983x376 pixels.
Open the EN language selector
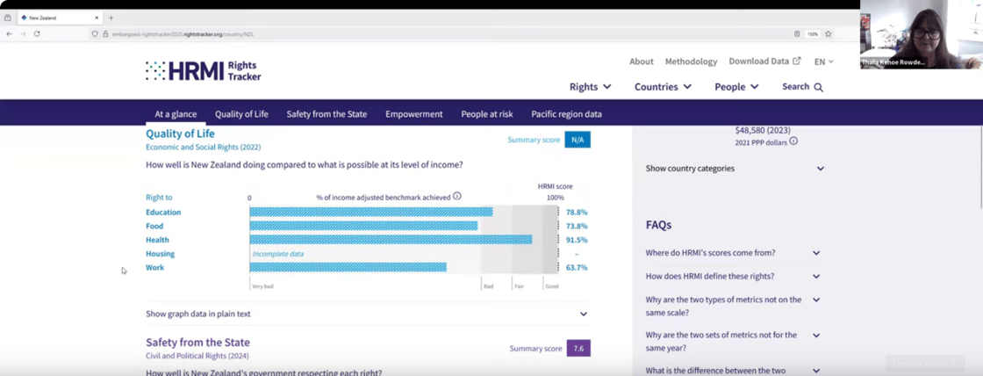click(823, 61)
